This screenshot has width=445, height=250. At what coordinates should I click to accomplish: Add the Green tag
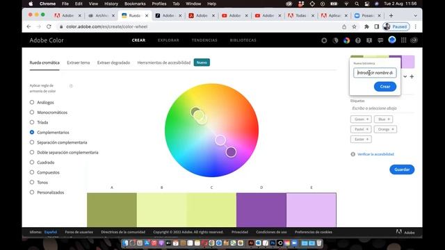pos(361,119)
